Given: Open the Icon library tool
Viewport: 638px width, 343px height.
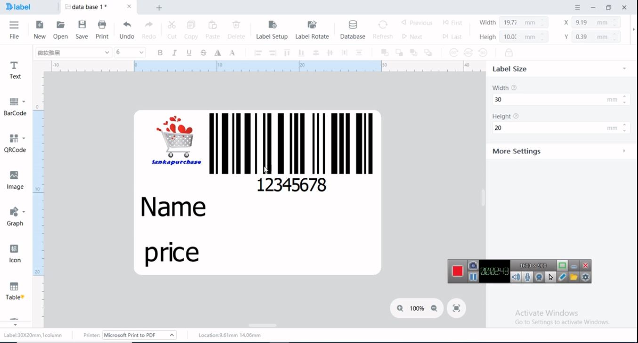Looking at the screenshot, I should (x=15, y=253).
